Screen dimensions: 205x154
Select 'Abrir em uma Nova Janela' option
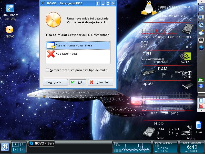pyautogui.click(x=78, y=45)
